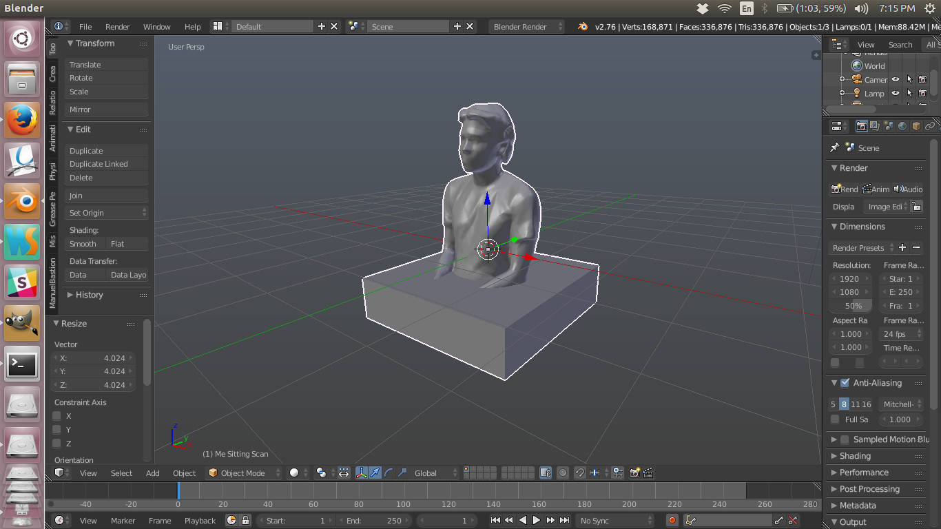Image resolution: width=941 pixels, height=529 pixels.
Task: Open the Help menu
Action: tap(192, 26)
